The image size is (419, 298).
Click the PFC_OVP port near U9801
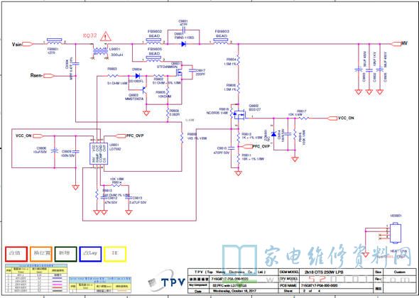pos(120,136)
